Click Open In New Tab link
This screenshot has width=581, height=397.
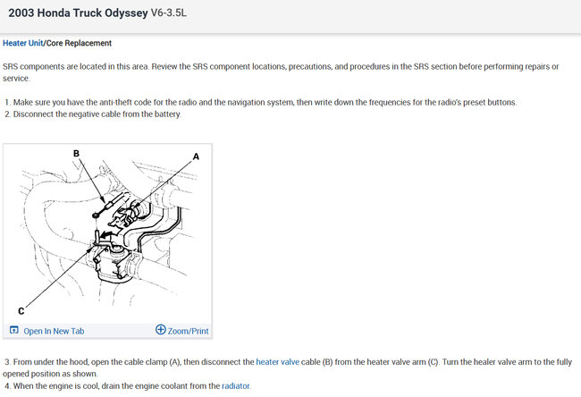pos(54,331)
